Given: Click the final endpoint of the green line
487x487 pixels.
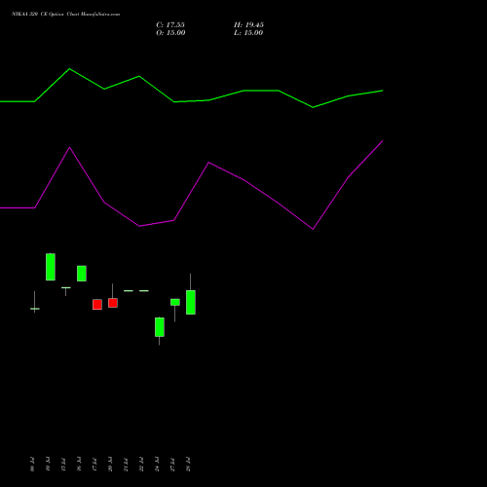Looking at the screenshot, I should (383, 91).
